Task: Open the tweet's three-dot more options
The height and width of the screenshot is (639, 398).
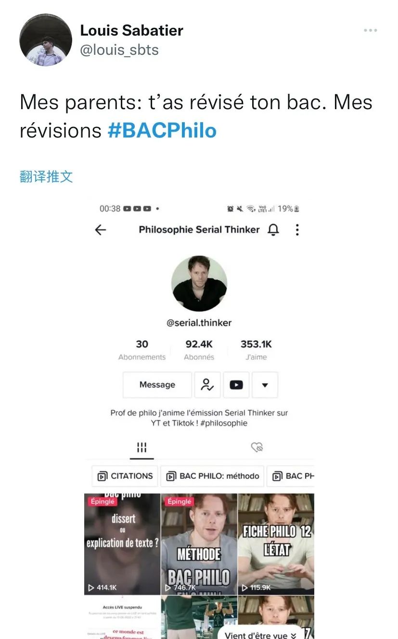Action: click(x=370, y=30)
